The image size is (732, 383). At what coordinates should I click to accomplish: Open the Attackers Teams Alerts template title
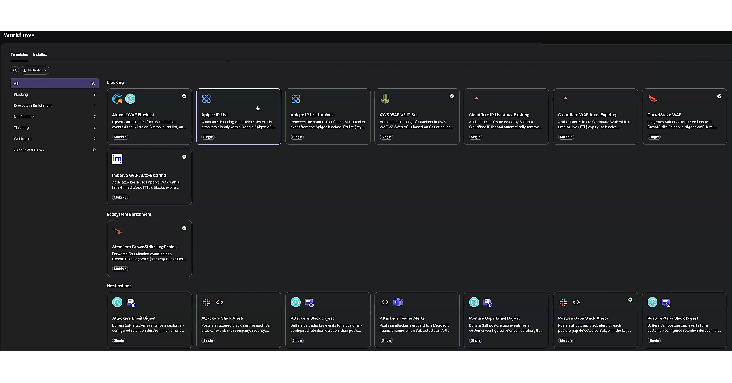[x=402, y=318]
